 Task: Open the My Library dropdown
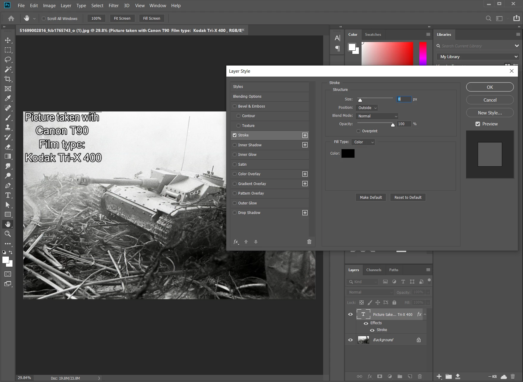click(478, 57)
